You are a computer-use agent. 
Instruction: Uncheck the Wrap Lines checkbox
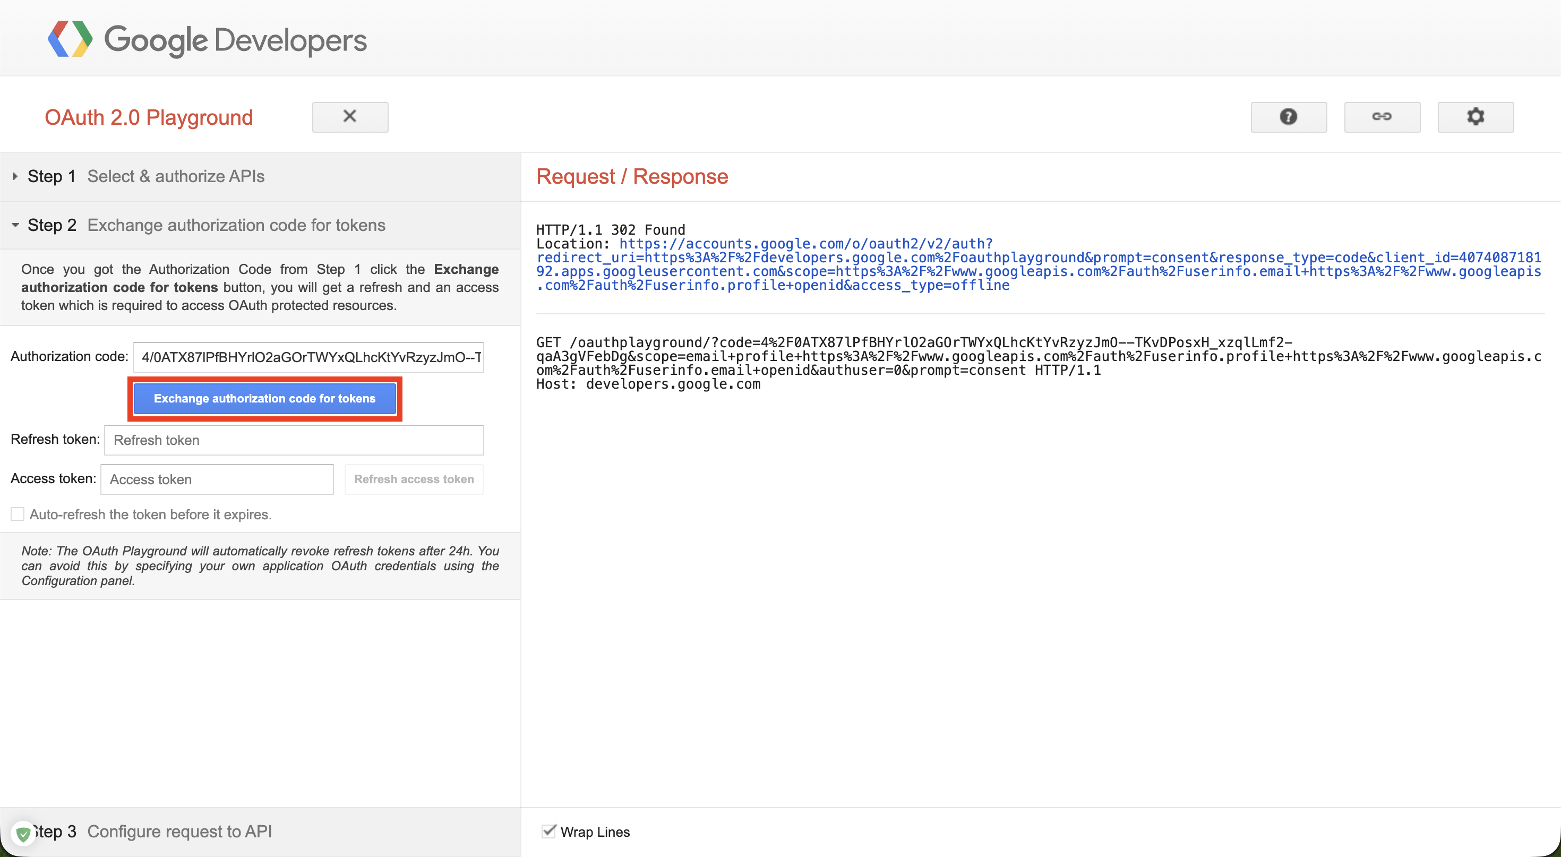(549, 831)
